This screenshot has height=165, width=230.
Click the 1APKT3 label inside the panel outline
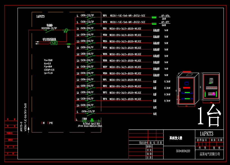coord(40,17)
